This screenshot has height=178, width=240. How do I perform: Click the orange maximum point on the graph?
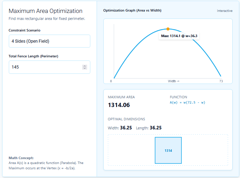tap(168, 29)
